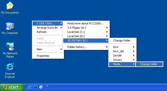Open the DivX_old folder entry
The height and width of the screenshot is (91, 167).
tap(122, 51)
